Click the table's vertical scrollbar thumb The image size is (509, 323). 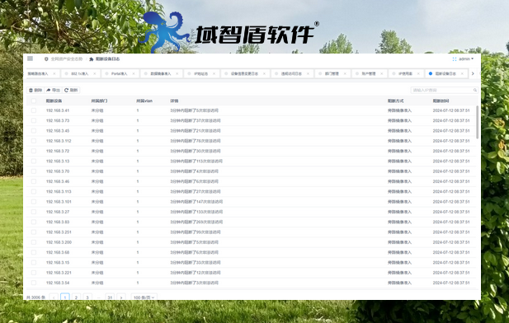click(477, 122)
